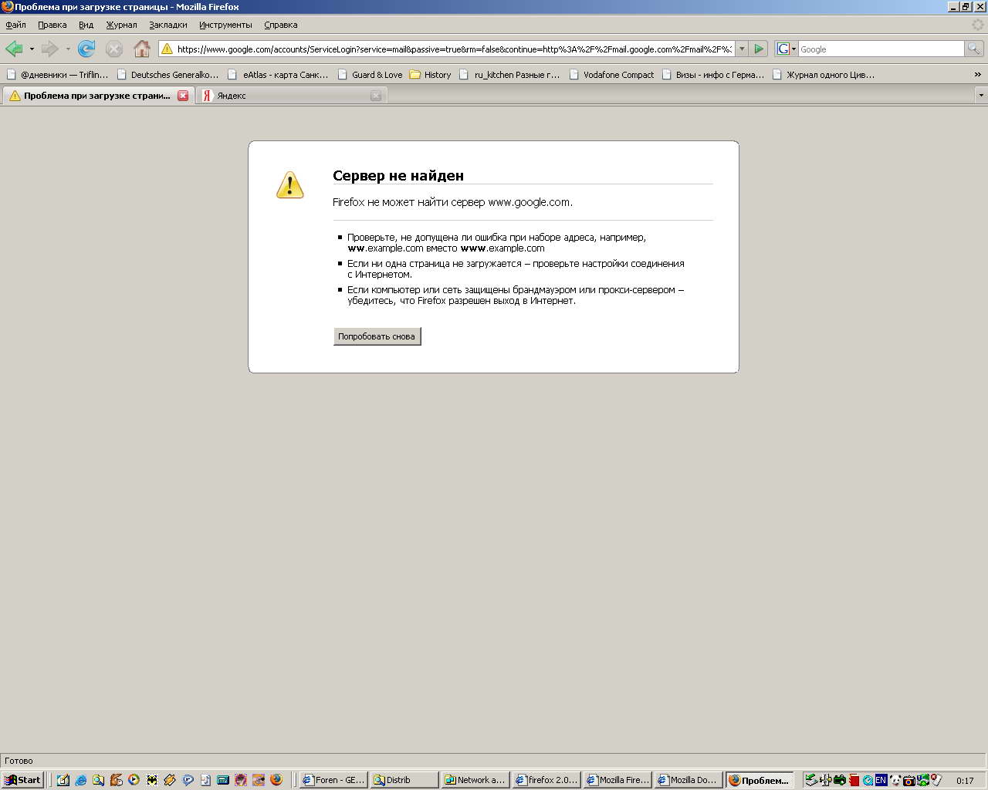The image size is (988, 790).
Task: Click the warning icon in the address bar
Action: click(167, 49)
